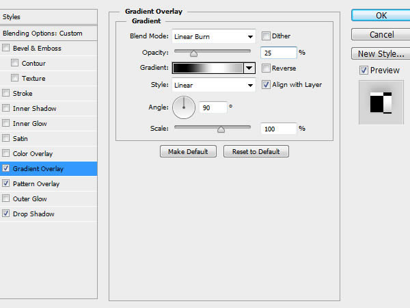Enable the Color Overlay checkbox
Image resolution: width=410 pixels, height=308 pixels.
[x=5, y=153]
